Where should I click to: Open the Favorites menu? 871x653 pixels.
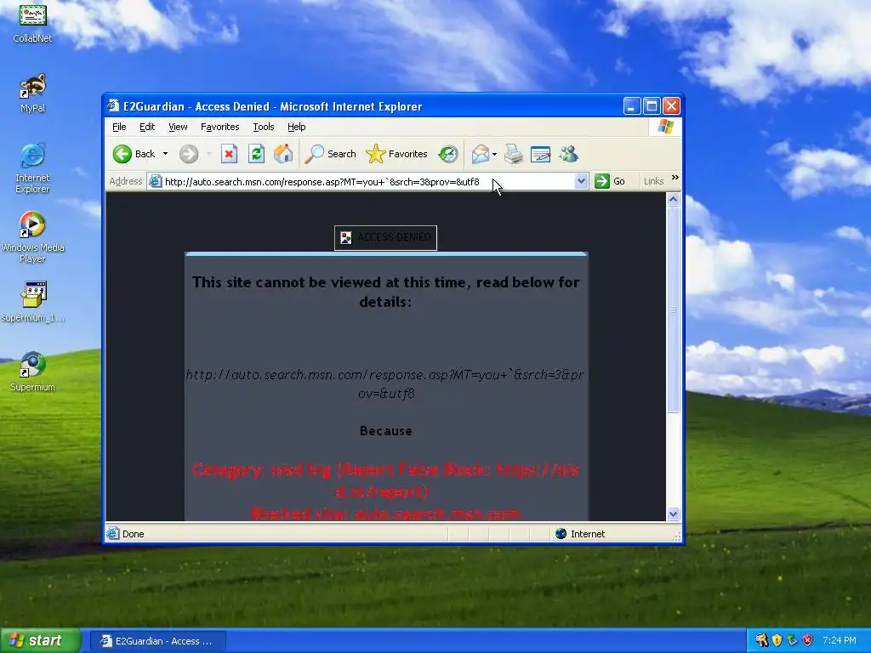tap(219, 128)
